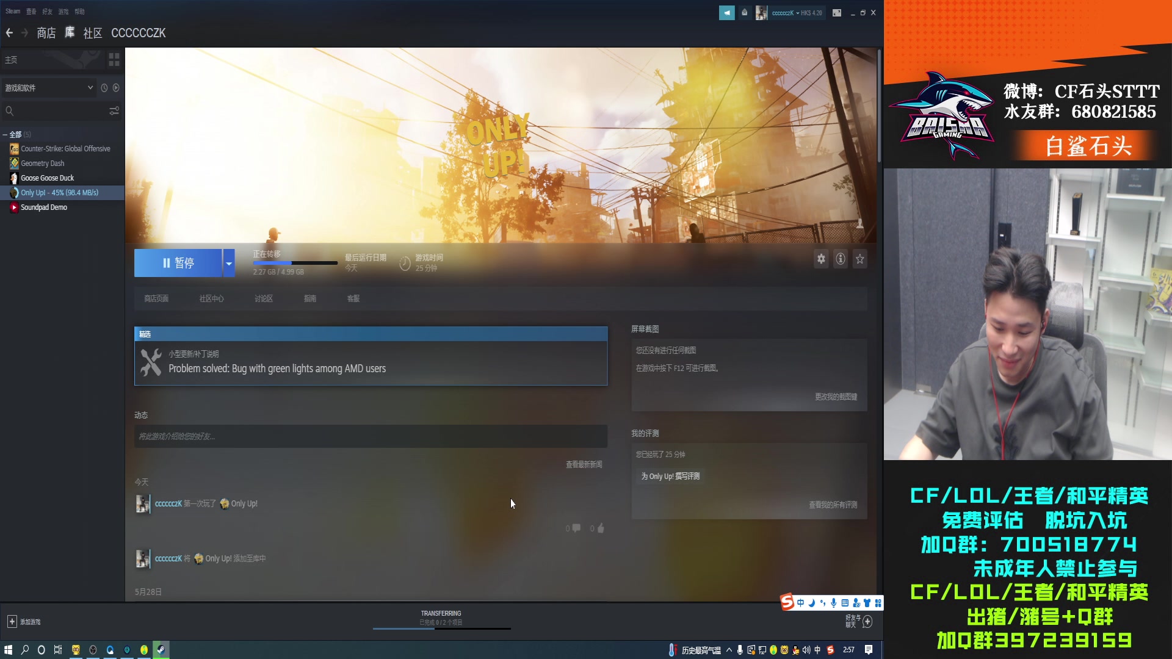Open the 商店页面 link
The image size is (1172, 659).
156,298
